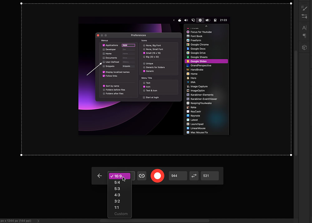Screen dimensions: 312x223
Task: Open the Paragraph panel icon
Action: coord(304,36)
